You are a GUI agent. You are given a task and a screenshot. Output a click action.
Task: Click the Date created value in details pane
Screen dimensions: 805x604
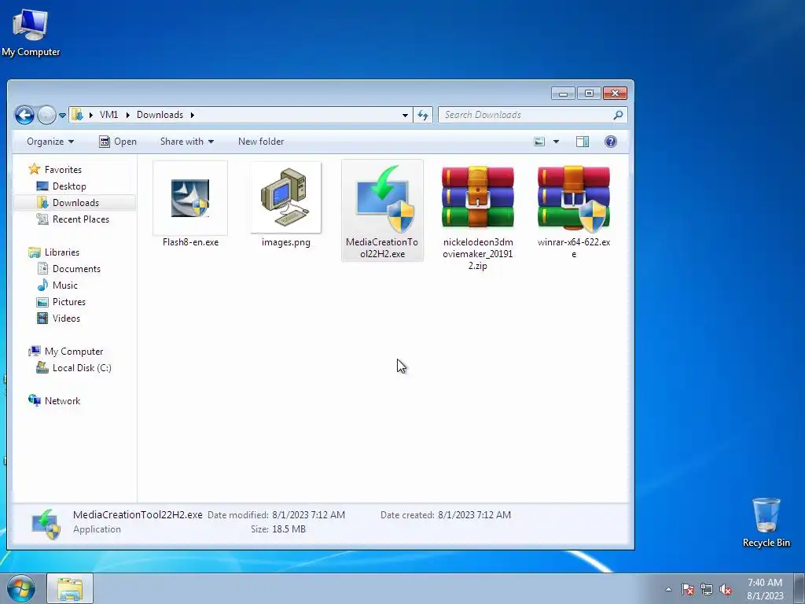click(474, 514)
